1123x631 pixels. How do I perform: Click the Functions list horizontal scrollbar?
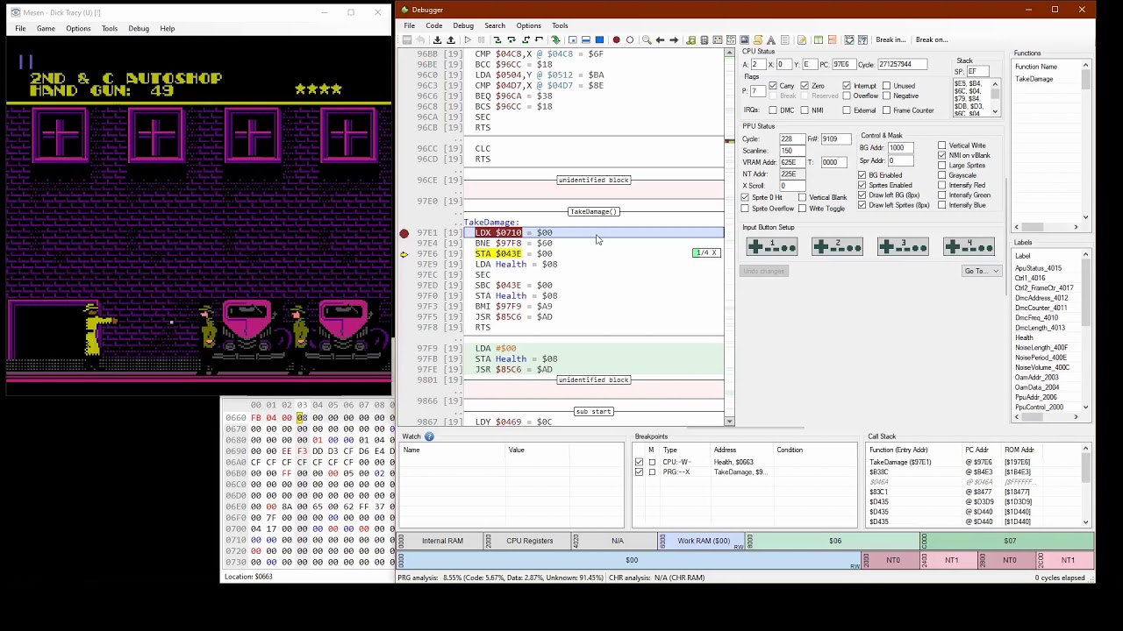1048,228
